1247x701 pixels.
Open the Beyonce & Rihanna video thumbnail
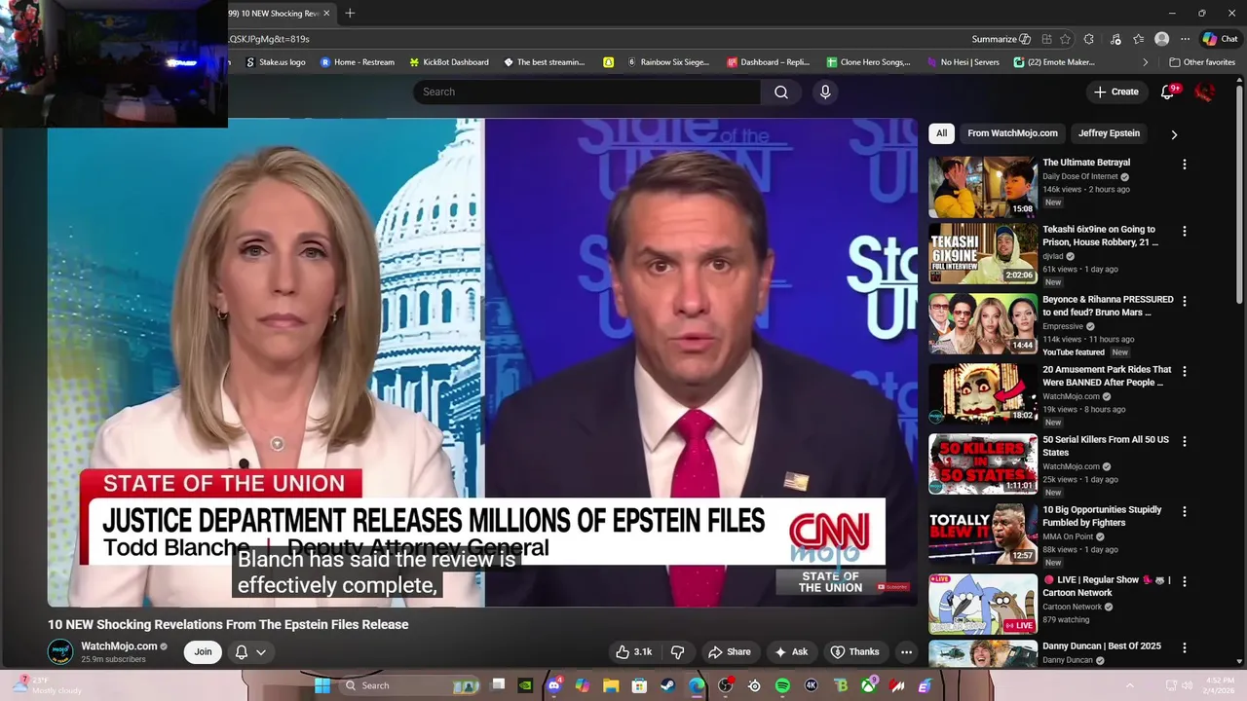(982, 325)
